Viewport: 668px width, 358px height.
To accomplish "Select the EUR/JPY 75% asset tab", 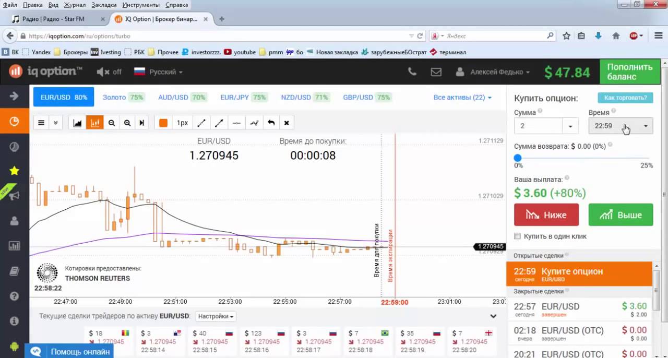I will 244,97.
